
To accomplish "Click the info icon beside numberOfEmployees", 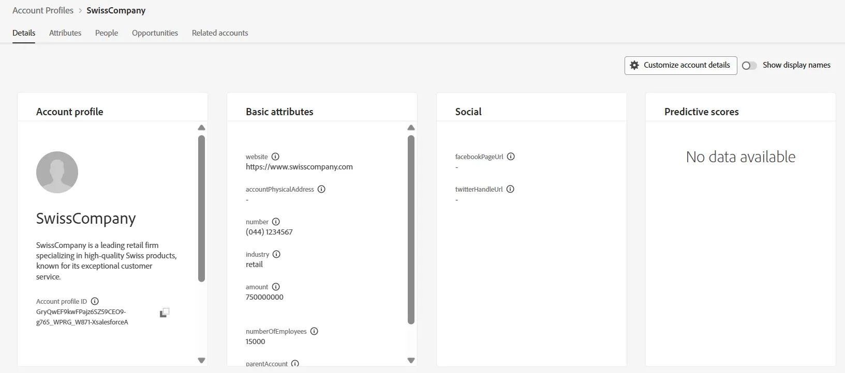I will (x=314, y=331).
